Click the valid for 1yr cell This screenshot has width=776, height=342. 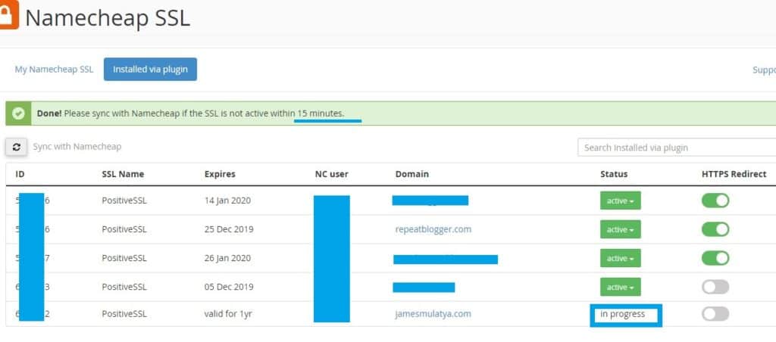(227, 314)
